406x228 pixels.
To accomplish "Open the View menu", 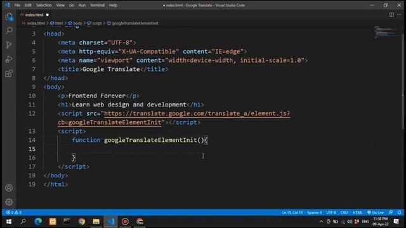I will pyautogui.click(x=60, y=5).
